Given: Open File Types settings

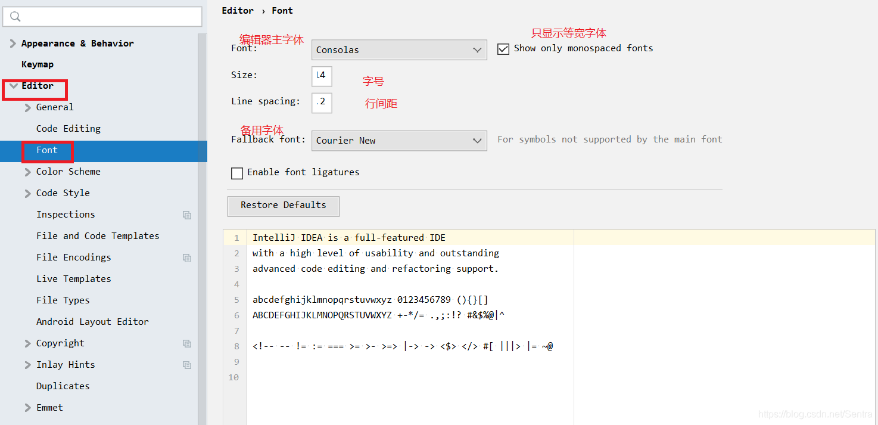Looking at the screenshot, I should (x=63, y=300).
